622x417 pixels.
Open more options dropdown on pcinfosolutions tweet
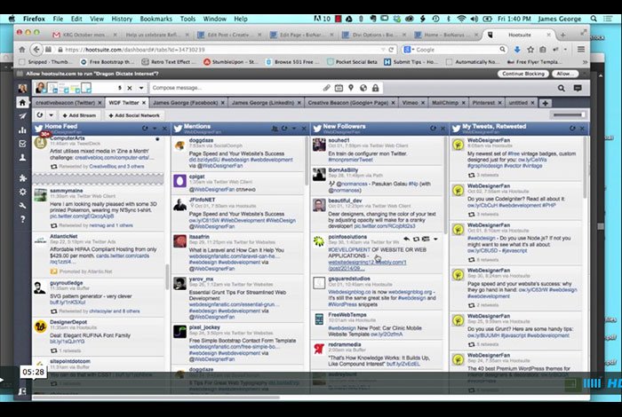coord(435,239)
